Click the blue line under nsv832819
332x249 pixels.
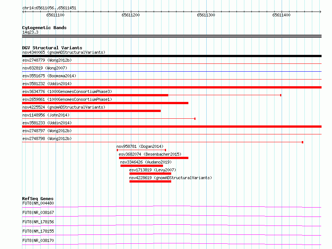[172, 72]
